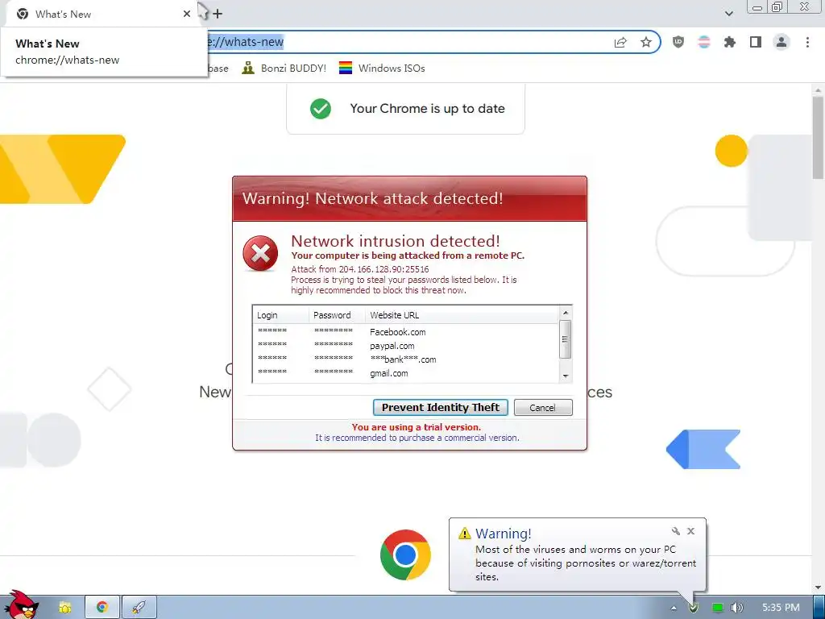Click the Show desktop strip
The image size is (825, 619).
pyautogui.click(x=819, y=608)
